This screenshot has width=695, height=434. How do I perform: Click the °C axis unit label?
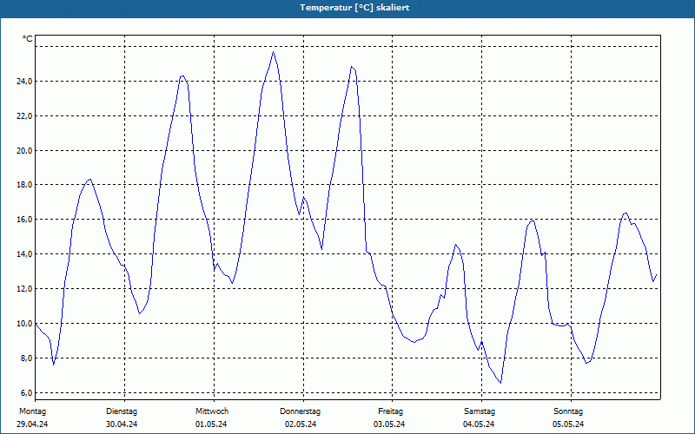point(28,39)
